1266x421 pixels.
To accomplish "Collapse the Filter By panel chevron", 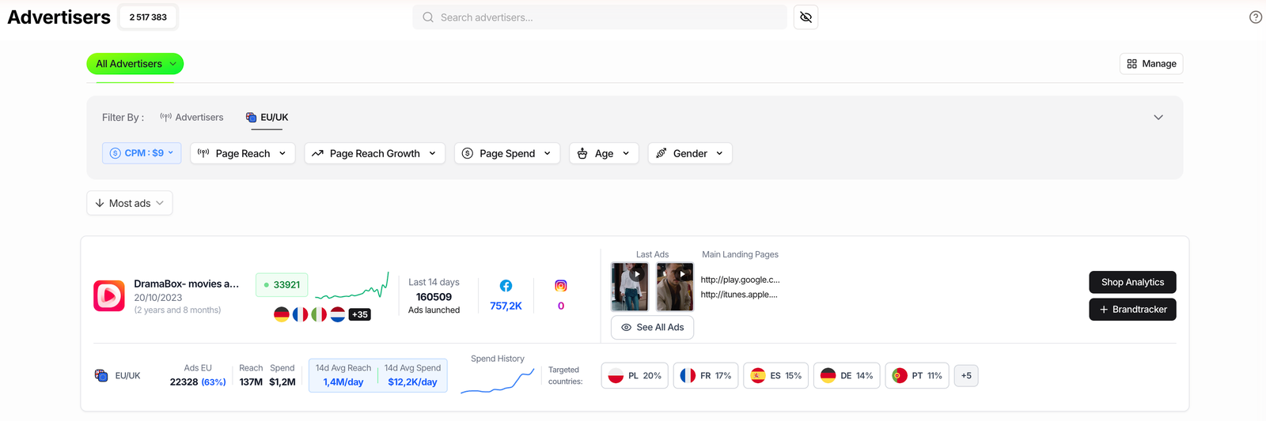I will [x=1158, y=118].
